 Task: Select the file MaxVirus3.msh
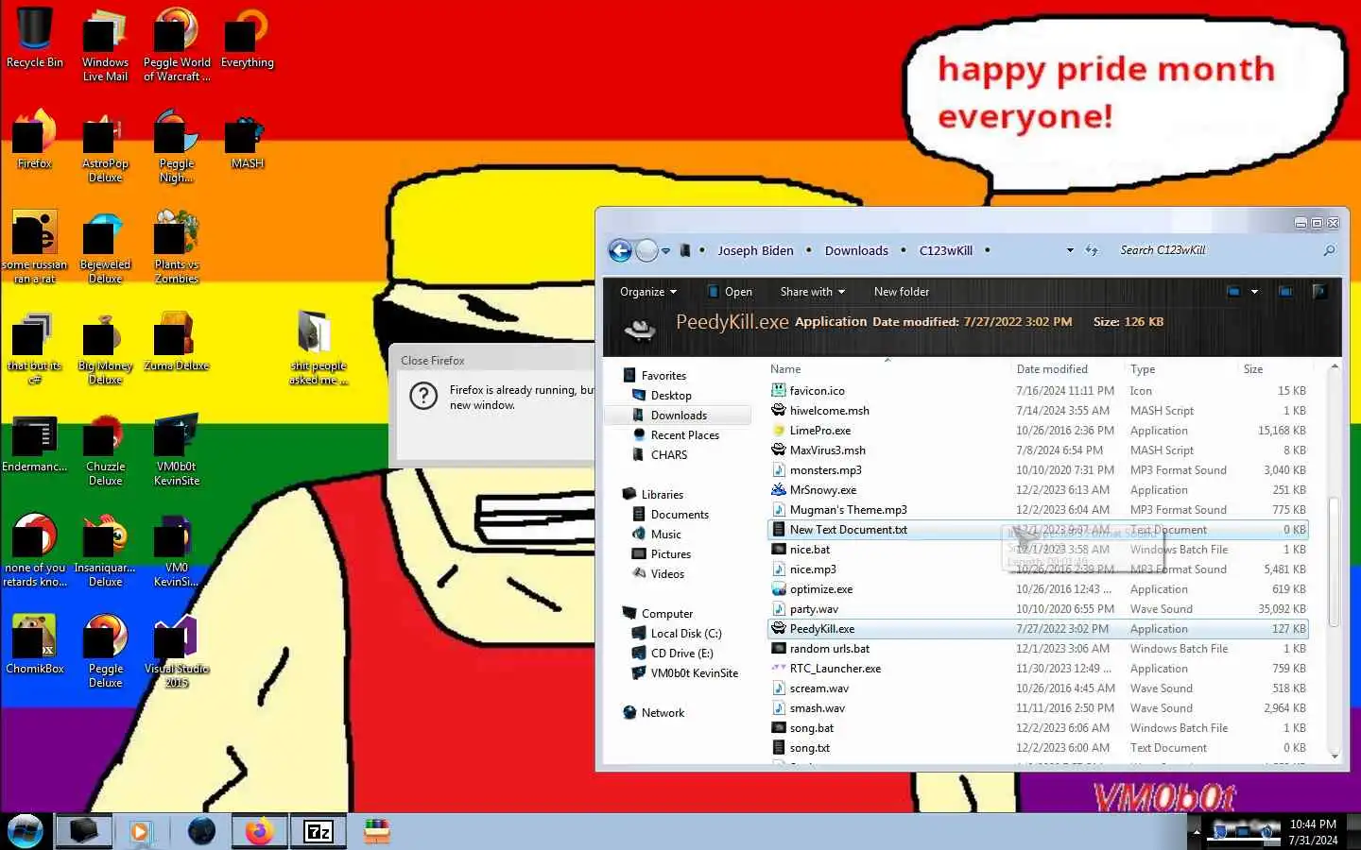1039,450
